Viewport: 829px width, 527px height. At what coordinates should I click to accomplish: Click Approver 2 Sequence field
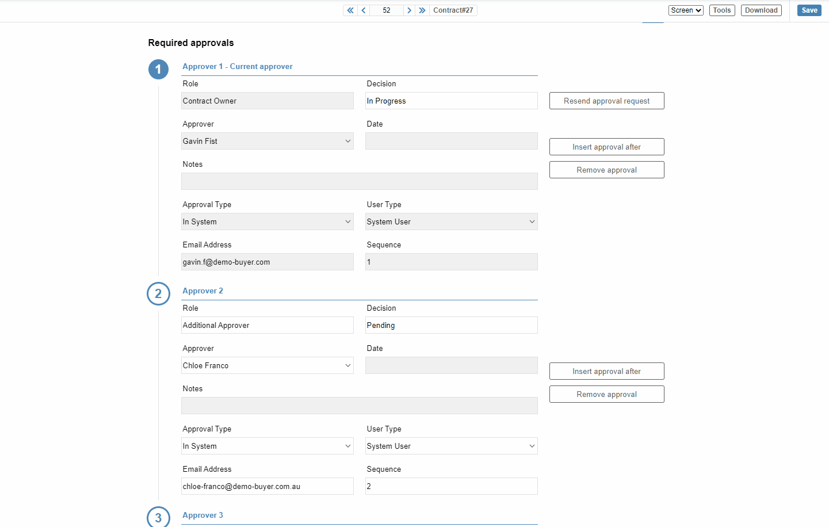[x=452, y=486]
